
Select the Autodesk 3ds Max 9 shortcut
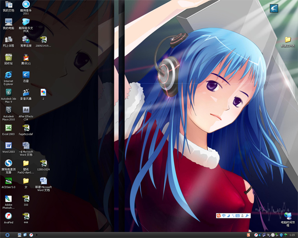coord(8,96)
